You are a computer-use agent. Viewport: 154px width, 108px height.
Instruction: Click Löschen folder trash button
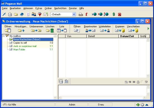click(x=50, y=29)
